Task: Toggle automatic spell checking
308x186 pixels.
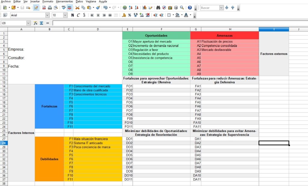Action: [69, 7]
